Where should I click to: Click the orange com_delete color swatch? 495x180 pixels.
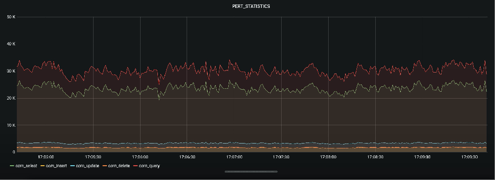tap(105, 166)
